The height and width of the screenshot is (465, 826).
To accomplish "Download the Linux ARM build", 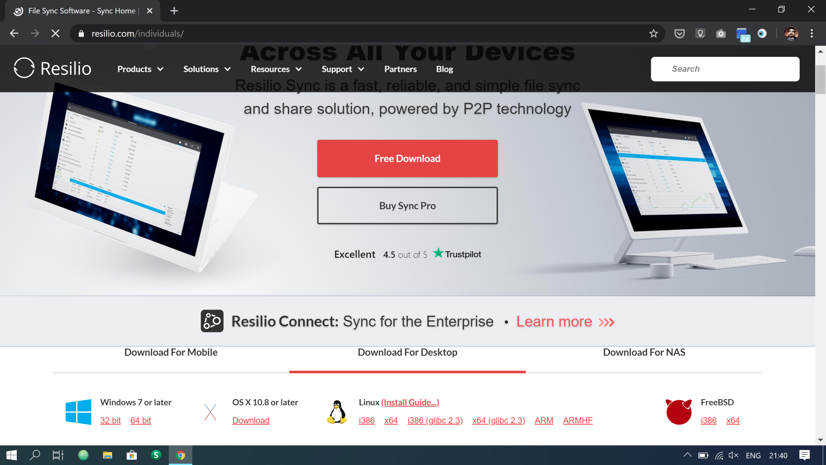I will click(544, 421).
